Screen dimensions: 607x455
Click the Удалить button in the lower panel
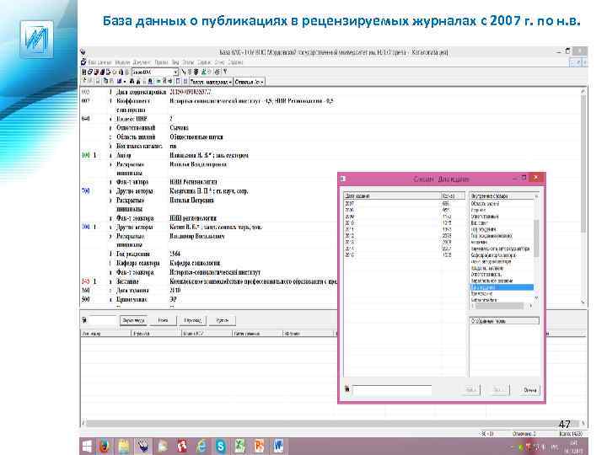click(223, 320)
